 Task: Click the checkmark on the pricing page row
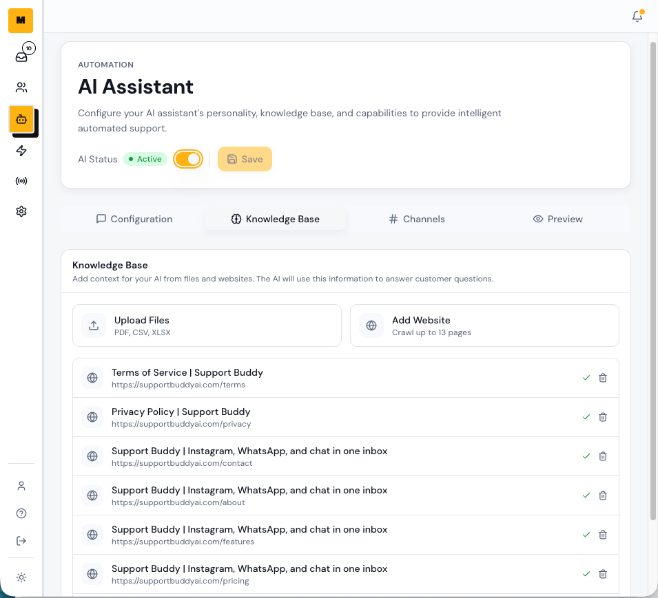586,574
